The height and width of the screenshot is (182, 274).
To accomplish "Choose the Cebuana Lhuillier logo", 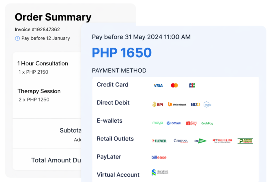I will [x=181, y=141].
